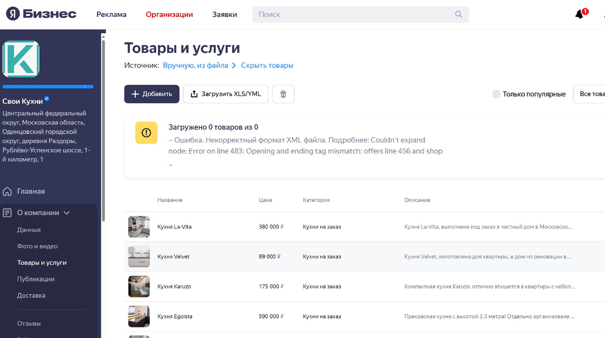Click the trash icon to delete products
The image size is (605, 338).
coord(283,94)
